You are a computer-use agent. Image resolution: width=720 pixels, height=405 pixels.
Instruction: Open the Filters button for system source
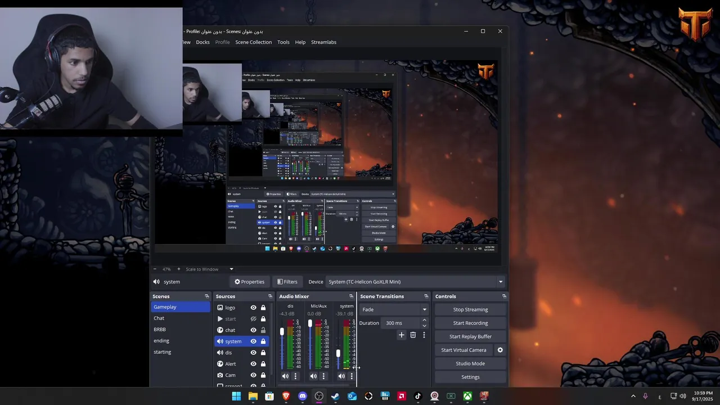pos(287,282)
